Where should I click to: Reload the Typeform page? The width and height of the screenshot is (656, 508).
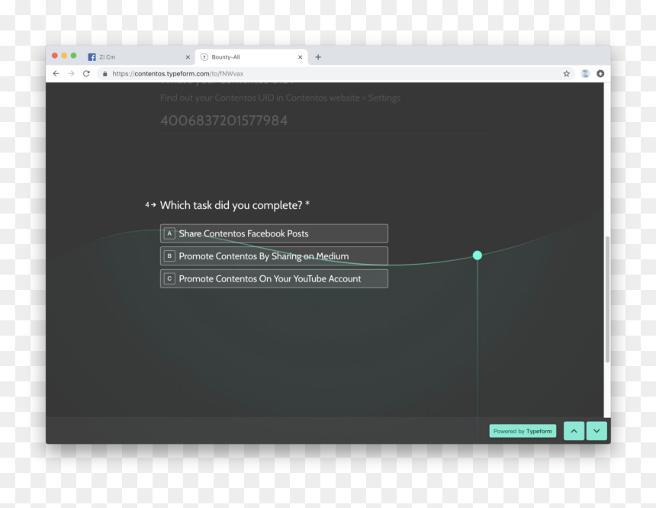86,74
